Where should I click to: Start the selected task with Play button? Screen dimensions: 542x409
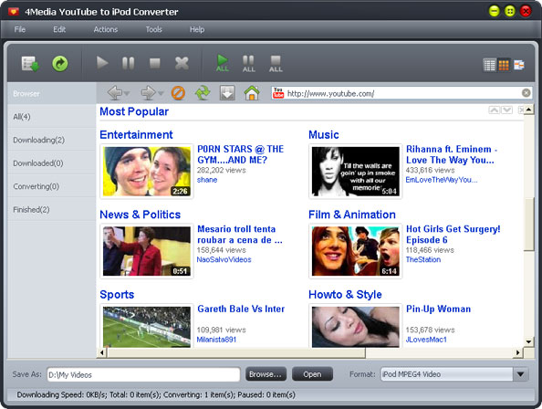tap(102, 63)
